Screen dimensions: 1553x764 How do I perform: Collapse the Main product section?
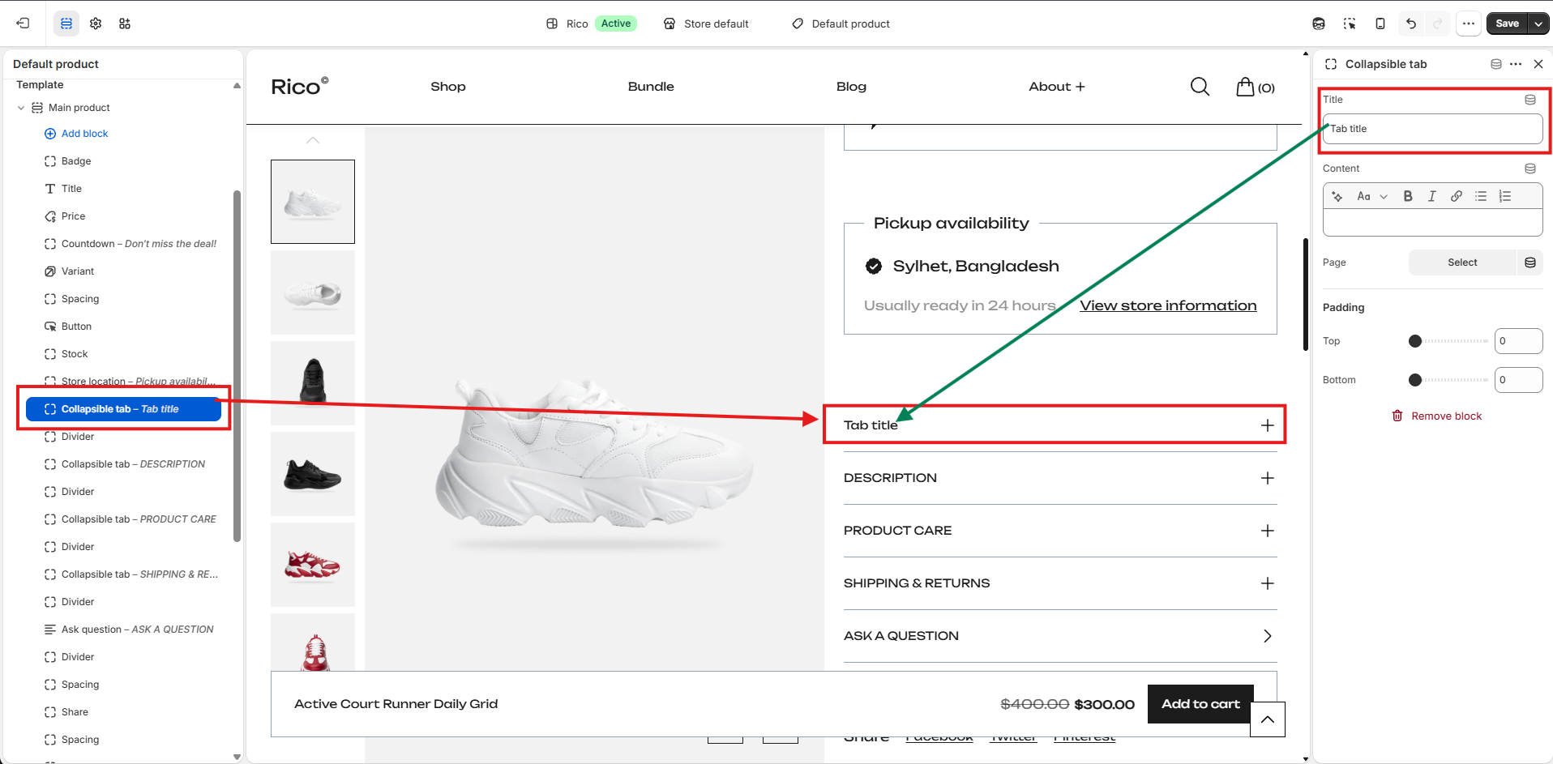(x=21, y=108)
